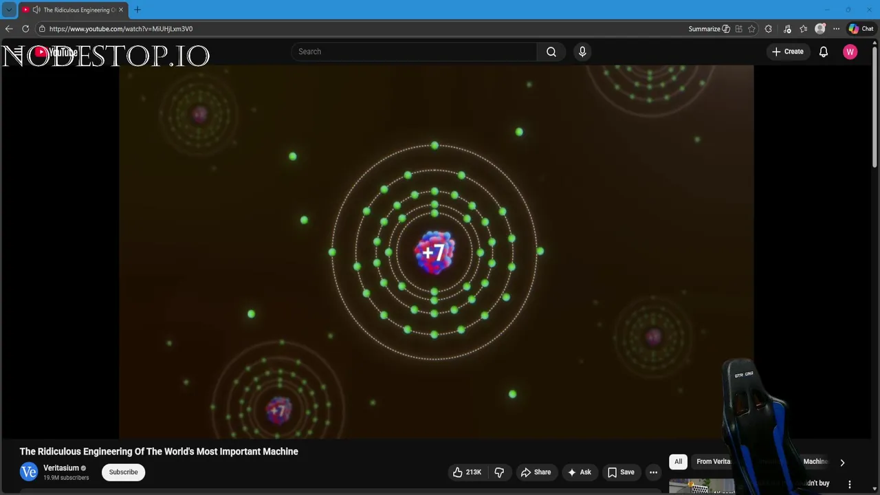Like the video with 213K likes
Image resolution: width=880 pixels, height=495 pixels.
(467, 472)
